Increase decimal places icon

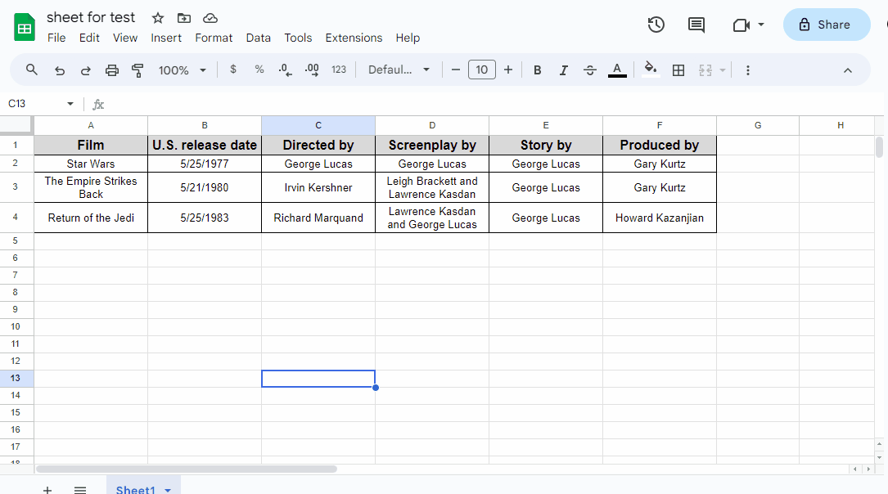coord(312,70)
